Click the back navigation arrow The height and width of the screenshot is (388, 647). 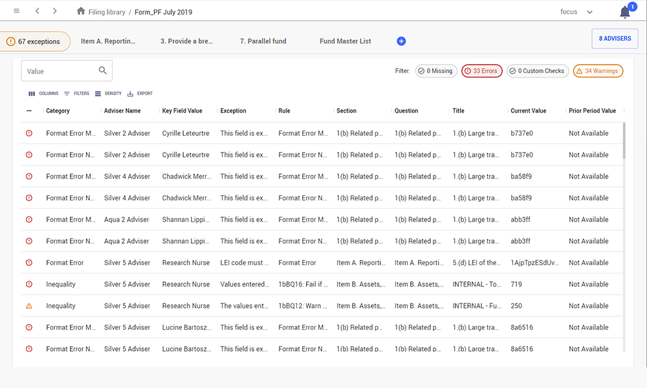(38, 12)
